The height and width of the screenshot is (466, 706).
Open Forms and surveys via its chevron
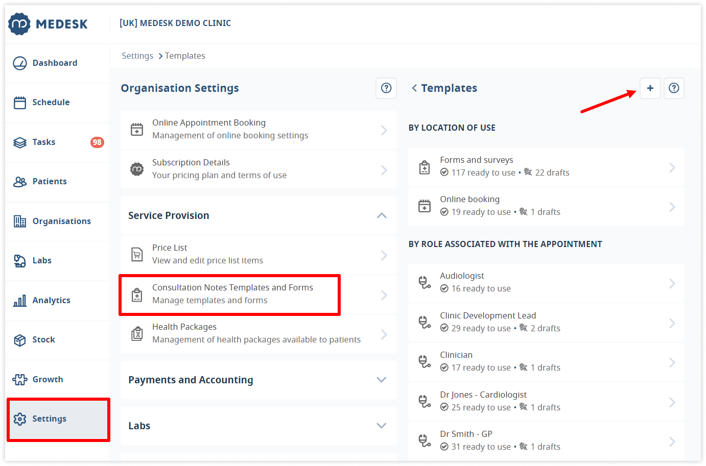(x=672, y=167)
